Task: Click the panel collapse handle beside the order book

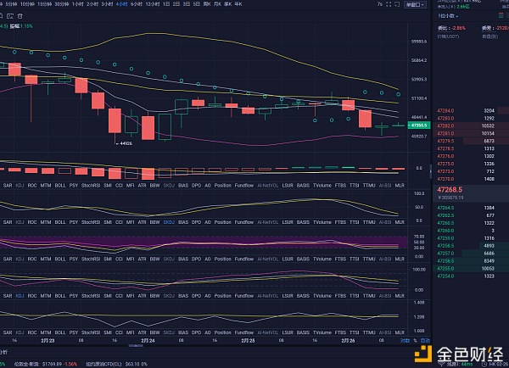Action: [x=430, y=171]
